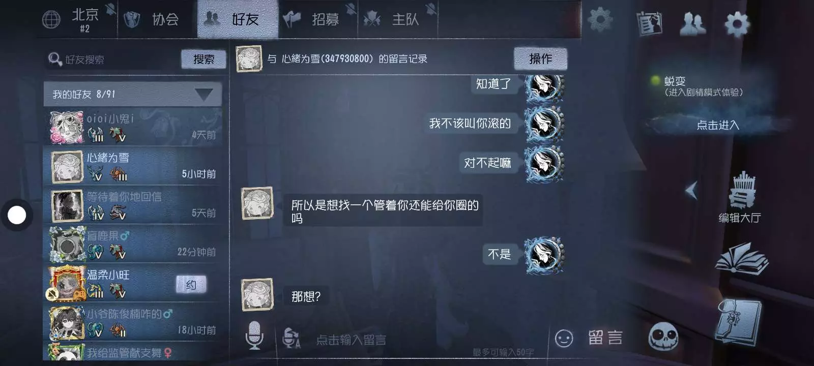
Task: Open the open-book icon on right
Action: [741, 258]
